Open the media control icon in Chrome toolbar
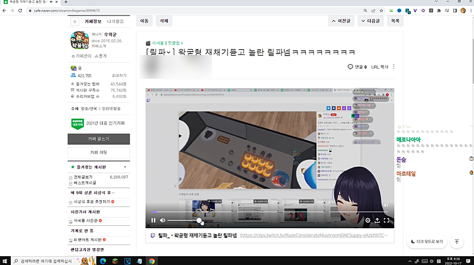474x265 pixels. [x=447, y=11]
